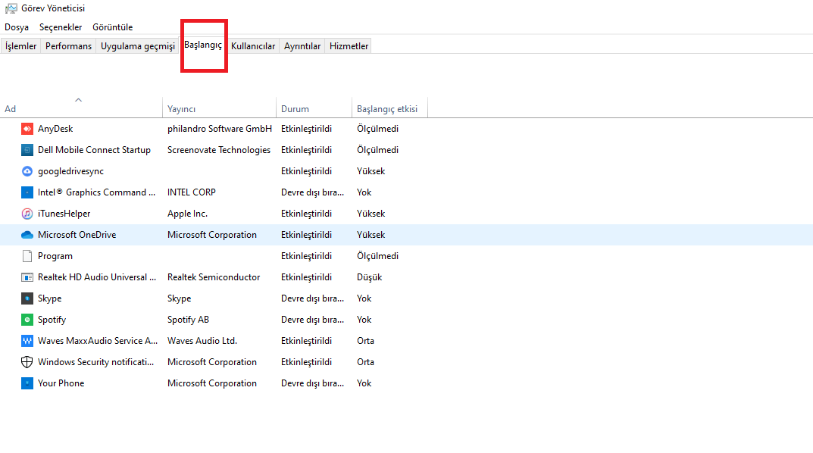Click the Windows Security shield icon
Viewport: 813px width, 453px height.
[x=27, y=362]
